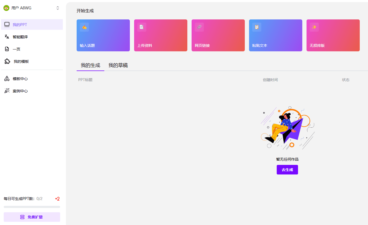368x225 pixels.
Task: Click the paper plane illustration
Action: [288, 128]
